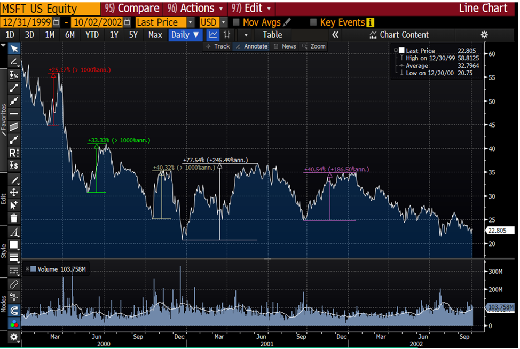This screenshot has width=520, height=349.
Task: Open the USD currency dropdown
Action: (x=213, y=22)
